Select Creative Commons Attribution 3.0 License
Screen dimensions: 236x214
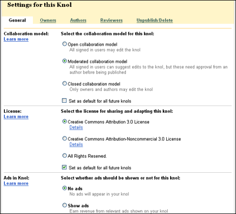[x=64, y=121]
